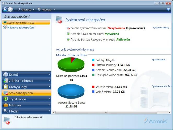173x130 pixels.
Task: Click the blue Volné místo legend square
Action: click(x=93, y=92)
